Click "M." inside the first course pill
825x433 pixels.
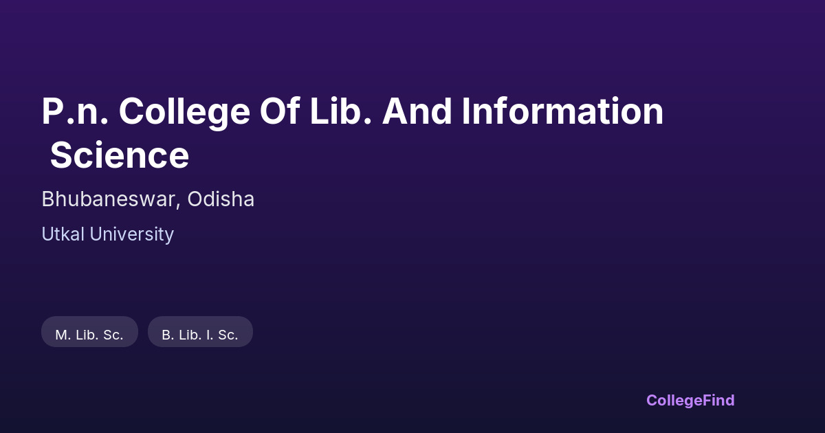coord(63,335)
